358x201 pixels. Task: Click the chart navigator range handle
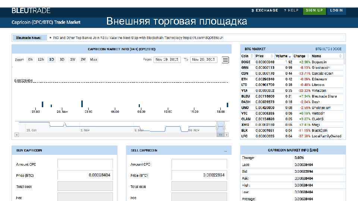[x=220, y=127]
